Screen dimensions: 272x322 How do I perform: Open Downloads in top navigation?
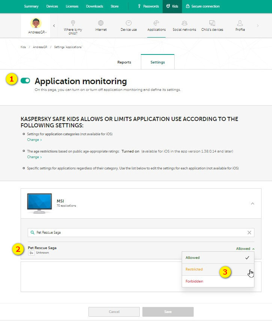point(94,6)
